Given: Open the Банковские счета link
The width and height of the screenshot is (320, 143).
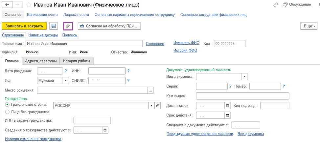Looking at the screenshot, I should coord(42,15).
